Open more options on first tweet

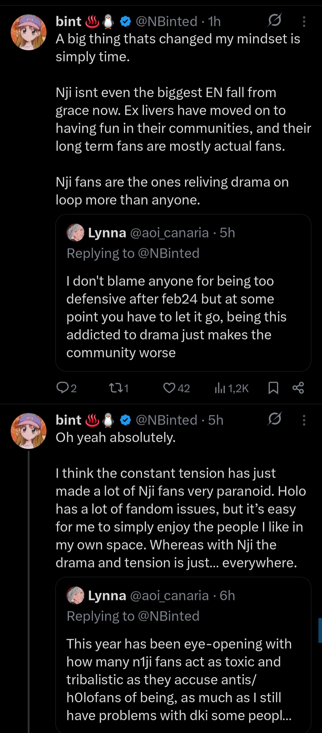click(304, 21)
